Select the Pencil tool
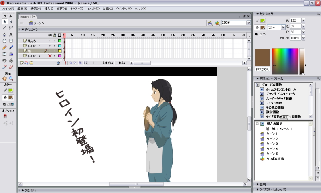This screenshot has width=321, height=193. [4, 47]
